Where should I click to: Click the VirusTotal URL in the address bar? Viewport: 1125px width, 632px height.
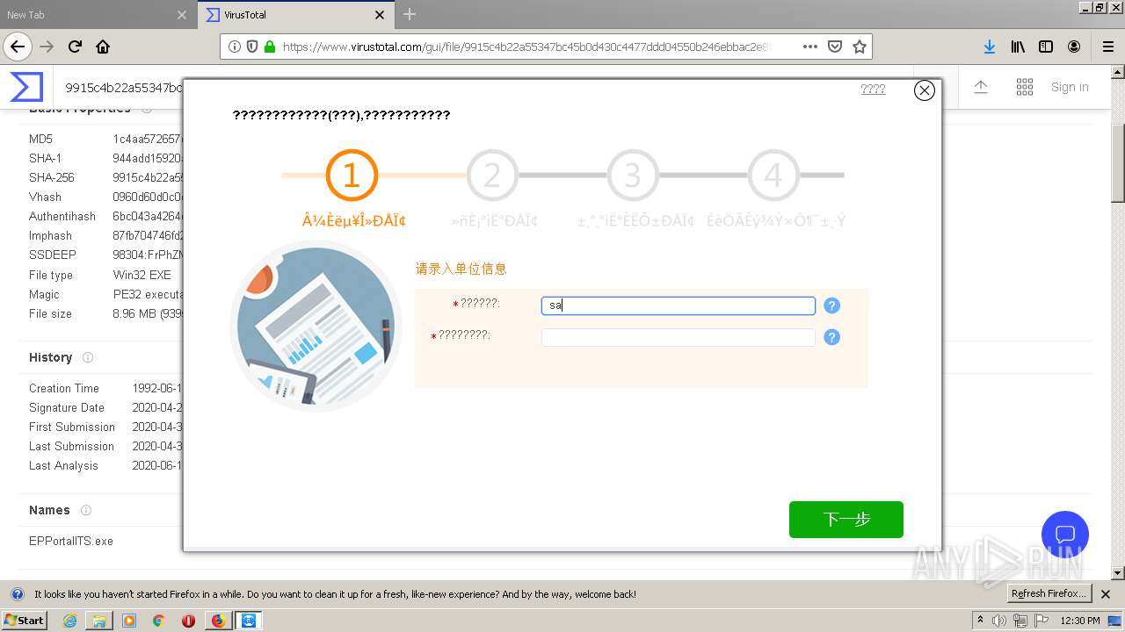click(x=526, y=47)
